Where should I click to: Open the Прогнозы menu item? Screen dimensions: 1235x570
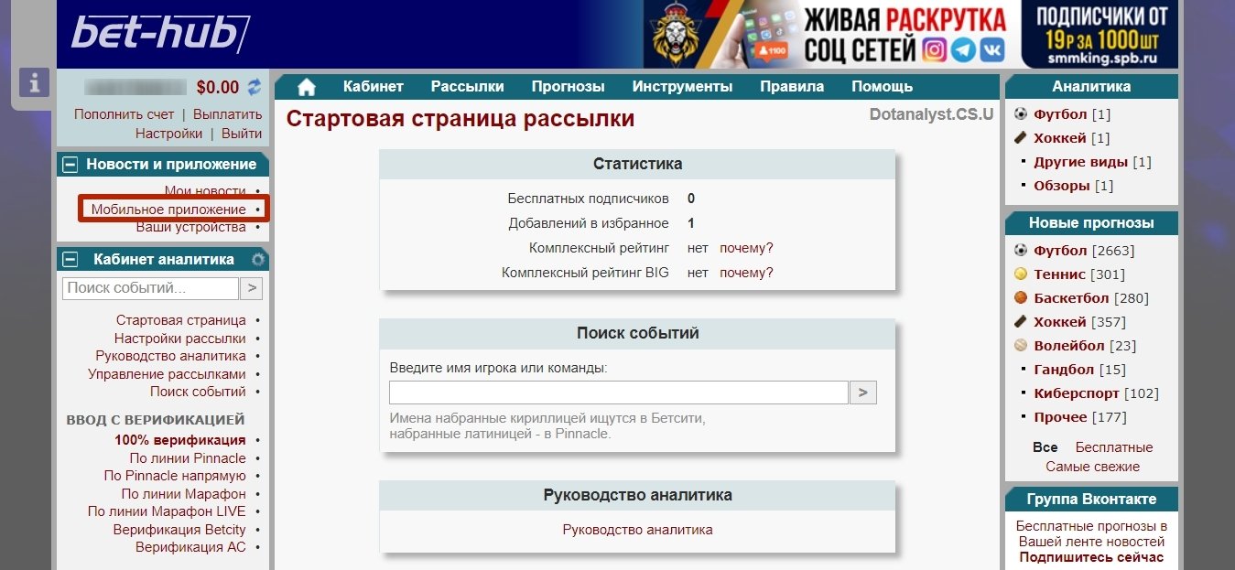click(x=568, y=87)
